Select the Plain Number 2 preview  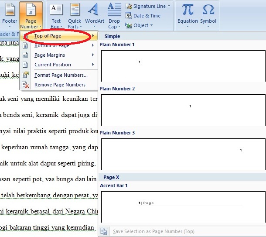click(183, 110)
